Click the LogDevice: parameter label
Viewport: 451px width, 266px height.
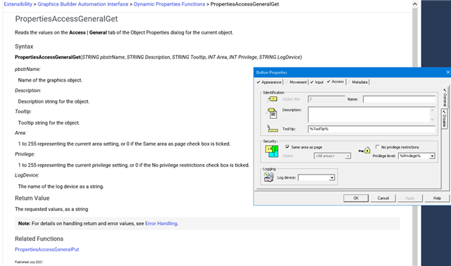[27, 175]
